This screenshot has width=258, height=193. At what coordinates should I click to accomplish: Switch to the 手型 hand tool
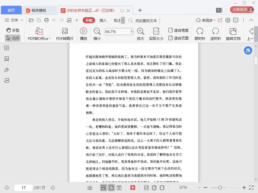13,30
